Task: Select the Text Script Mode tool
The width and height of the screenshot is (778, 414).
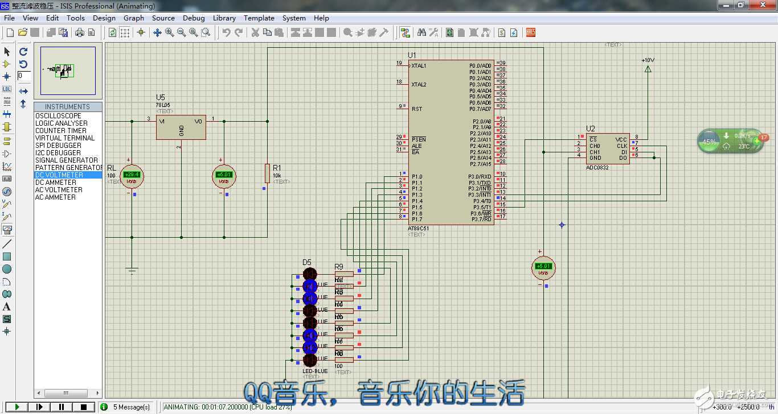Action: 7,101
